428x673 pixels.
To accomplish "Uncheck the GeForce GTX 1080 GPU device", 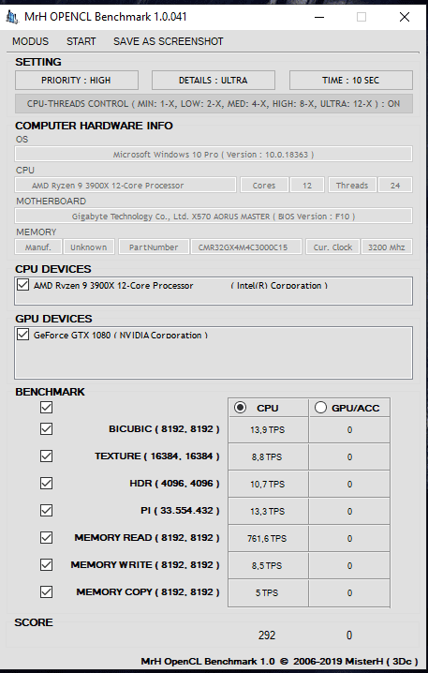I will coord(22,335).
